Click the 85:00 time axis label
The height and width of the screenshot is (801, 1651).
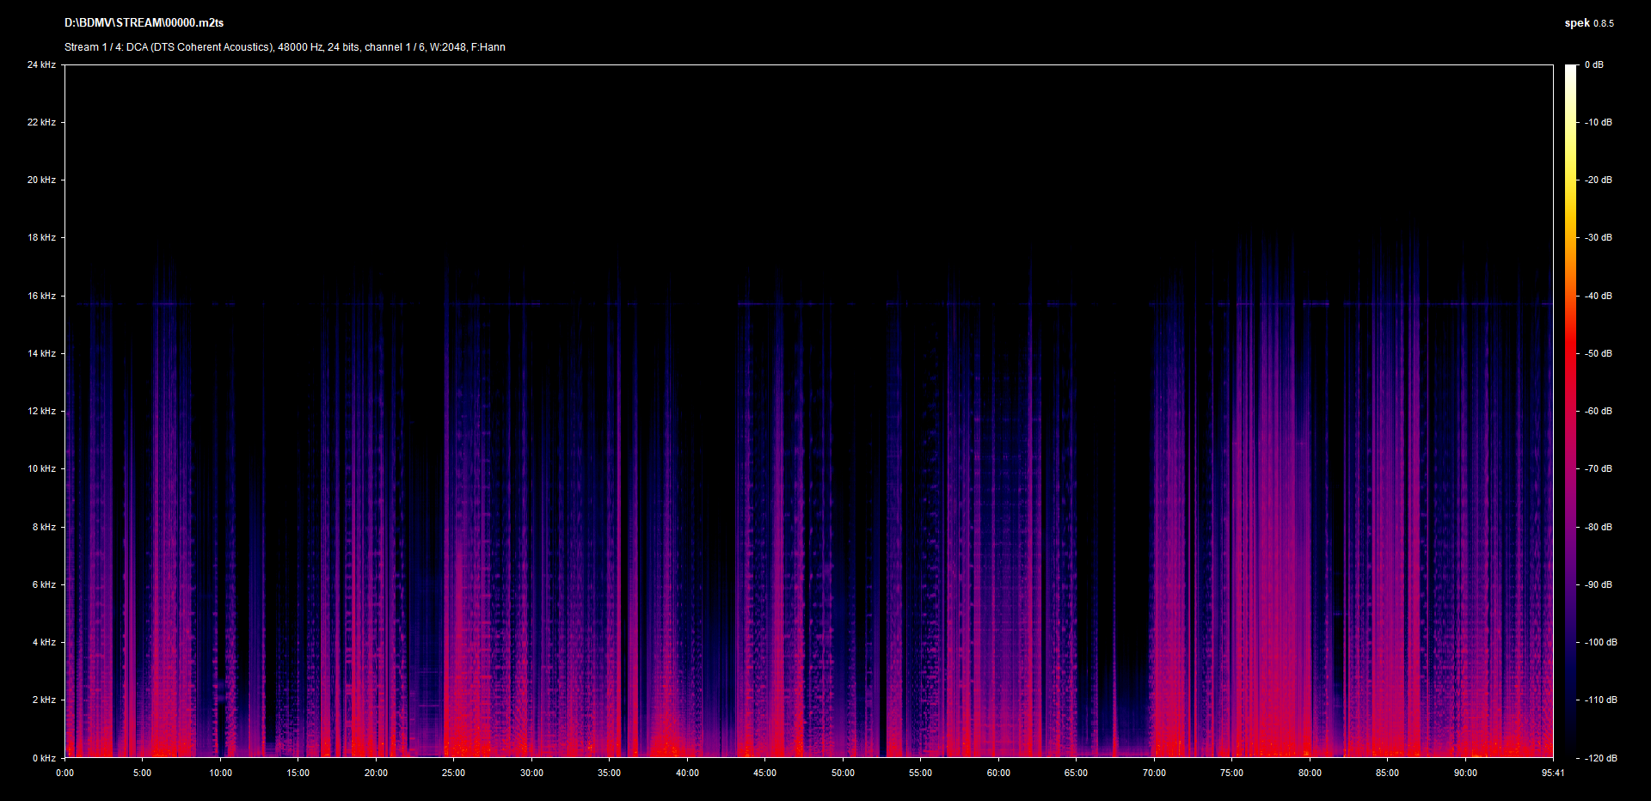pyautogui.click(x=1387, y=773)
